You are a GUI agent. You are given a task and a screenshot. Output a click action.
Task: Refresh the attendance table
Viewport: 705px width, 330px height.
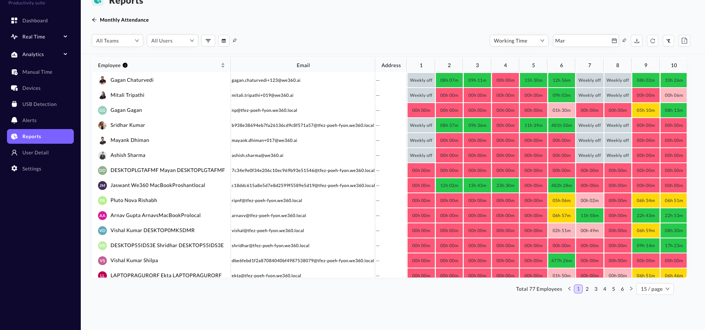pyautogui.click(x=652, y=41)
